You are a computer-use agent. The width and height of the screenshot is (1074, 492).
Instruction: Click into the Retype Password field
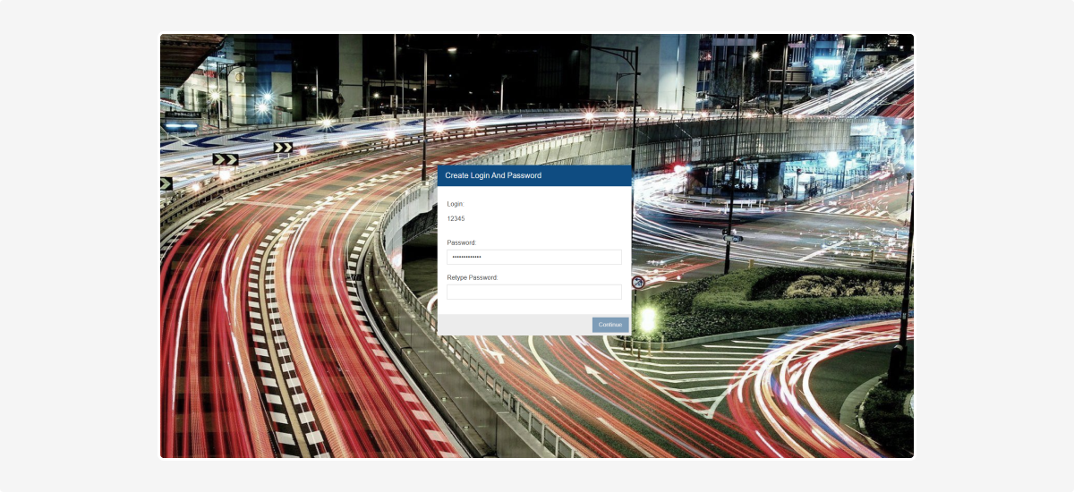(533, 292)
